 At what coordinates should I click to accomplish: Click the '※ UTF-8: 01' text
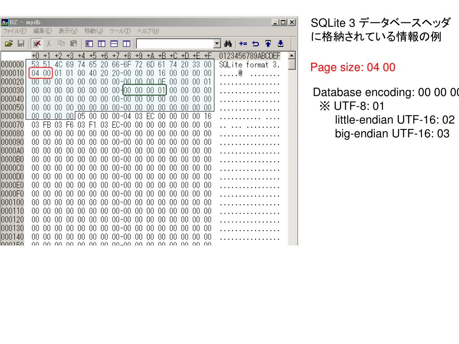point(351,106)
